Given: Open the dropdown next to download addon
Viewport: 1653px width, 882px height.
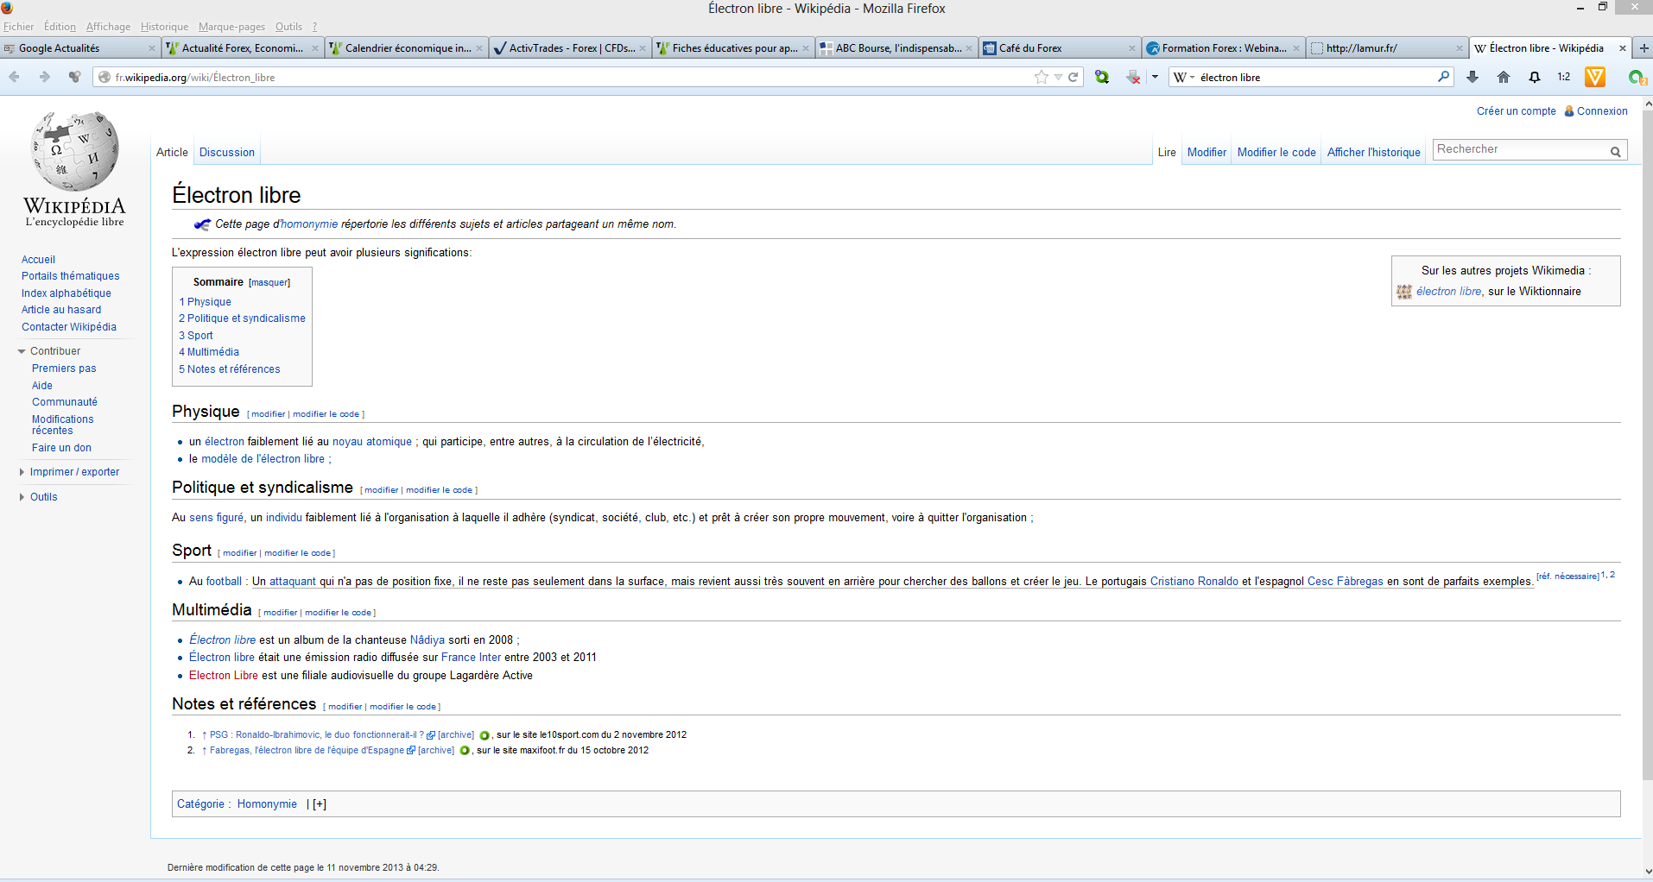Looking at the screenshot, I should point(1155,77).
